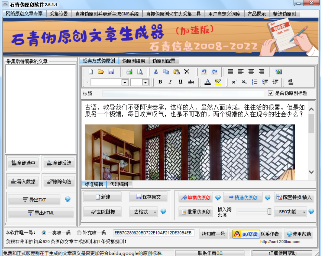This screenshot has height=256, width=321.
Task: Click the 插入词密度 slider
Action: point(254,212)
